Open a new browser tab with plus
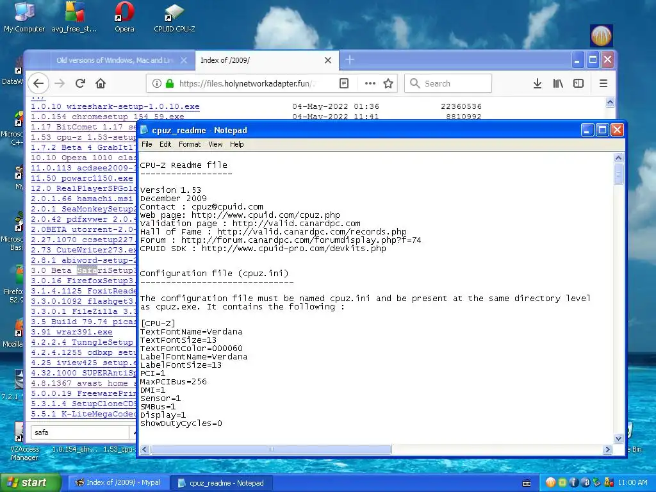The width and height of the screenshot is (656, 492). coord(350,60)
